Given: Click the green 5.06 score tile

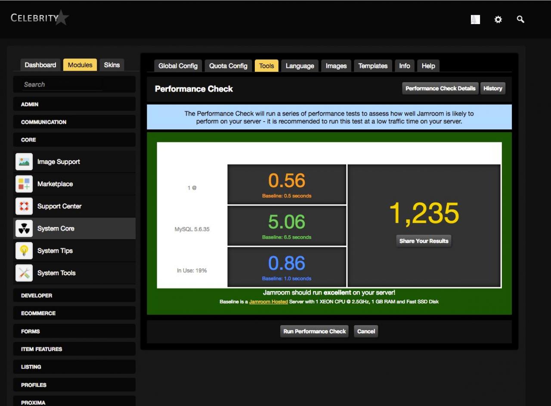Looking at the screenshot, I should (287, 225).
